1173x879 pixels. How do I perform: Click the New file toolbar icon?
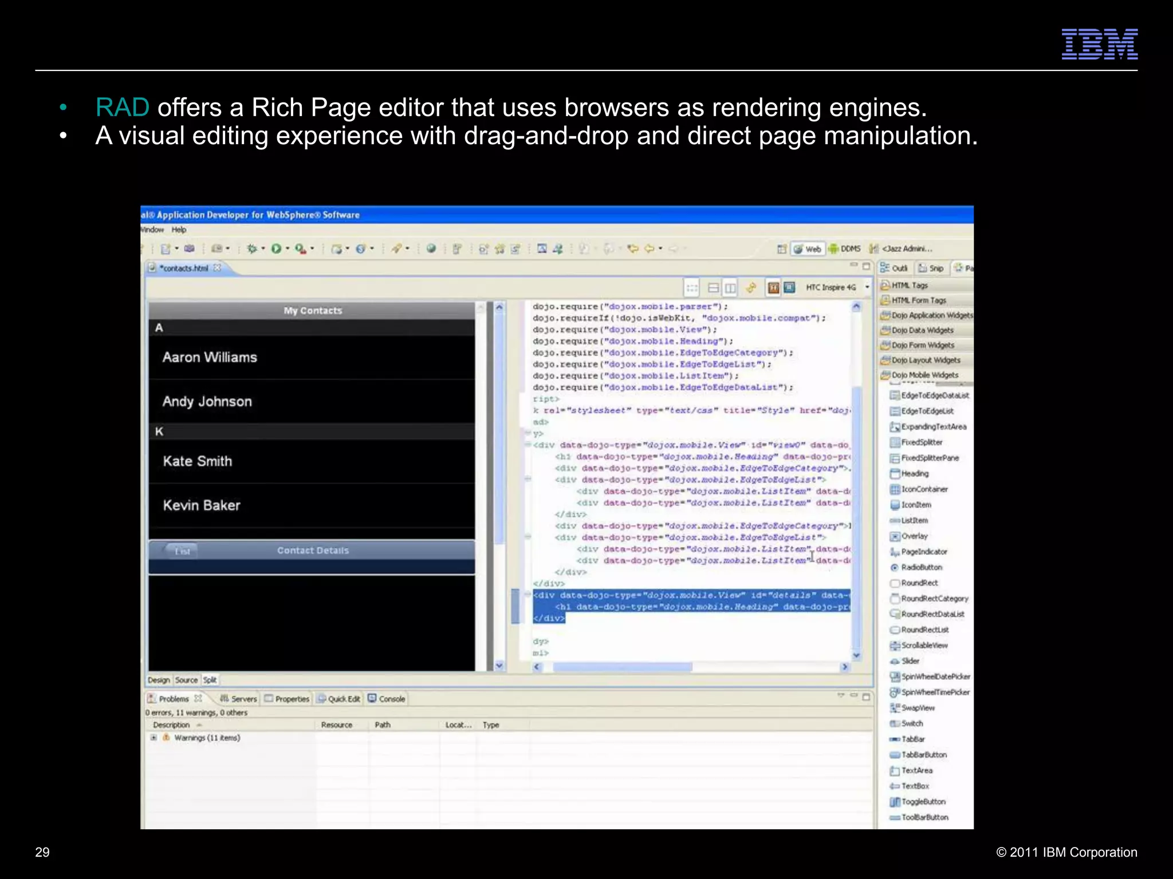[x=166, y=248]
